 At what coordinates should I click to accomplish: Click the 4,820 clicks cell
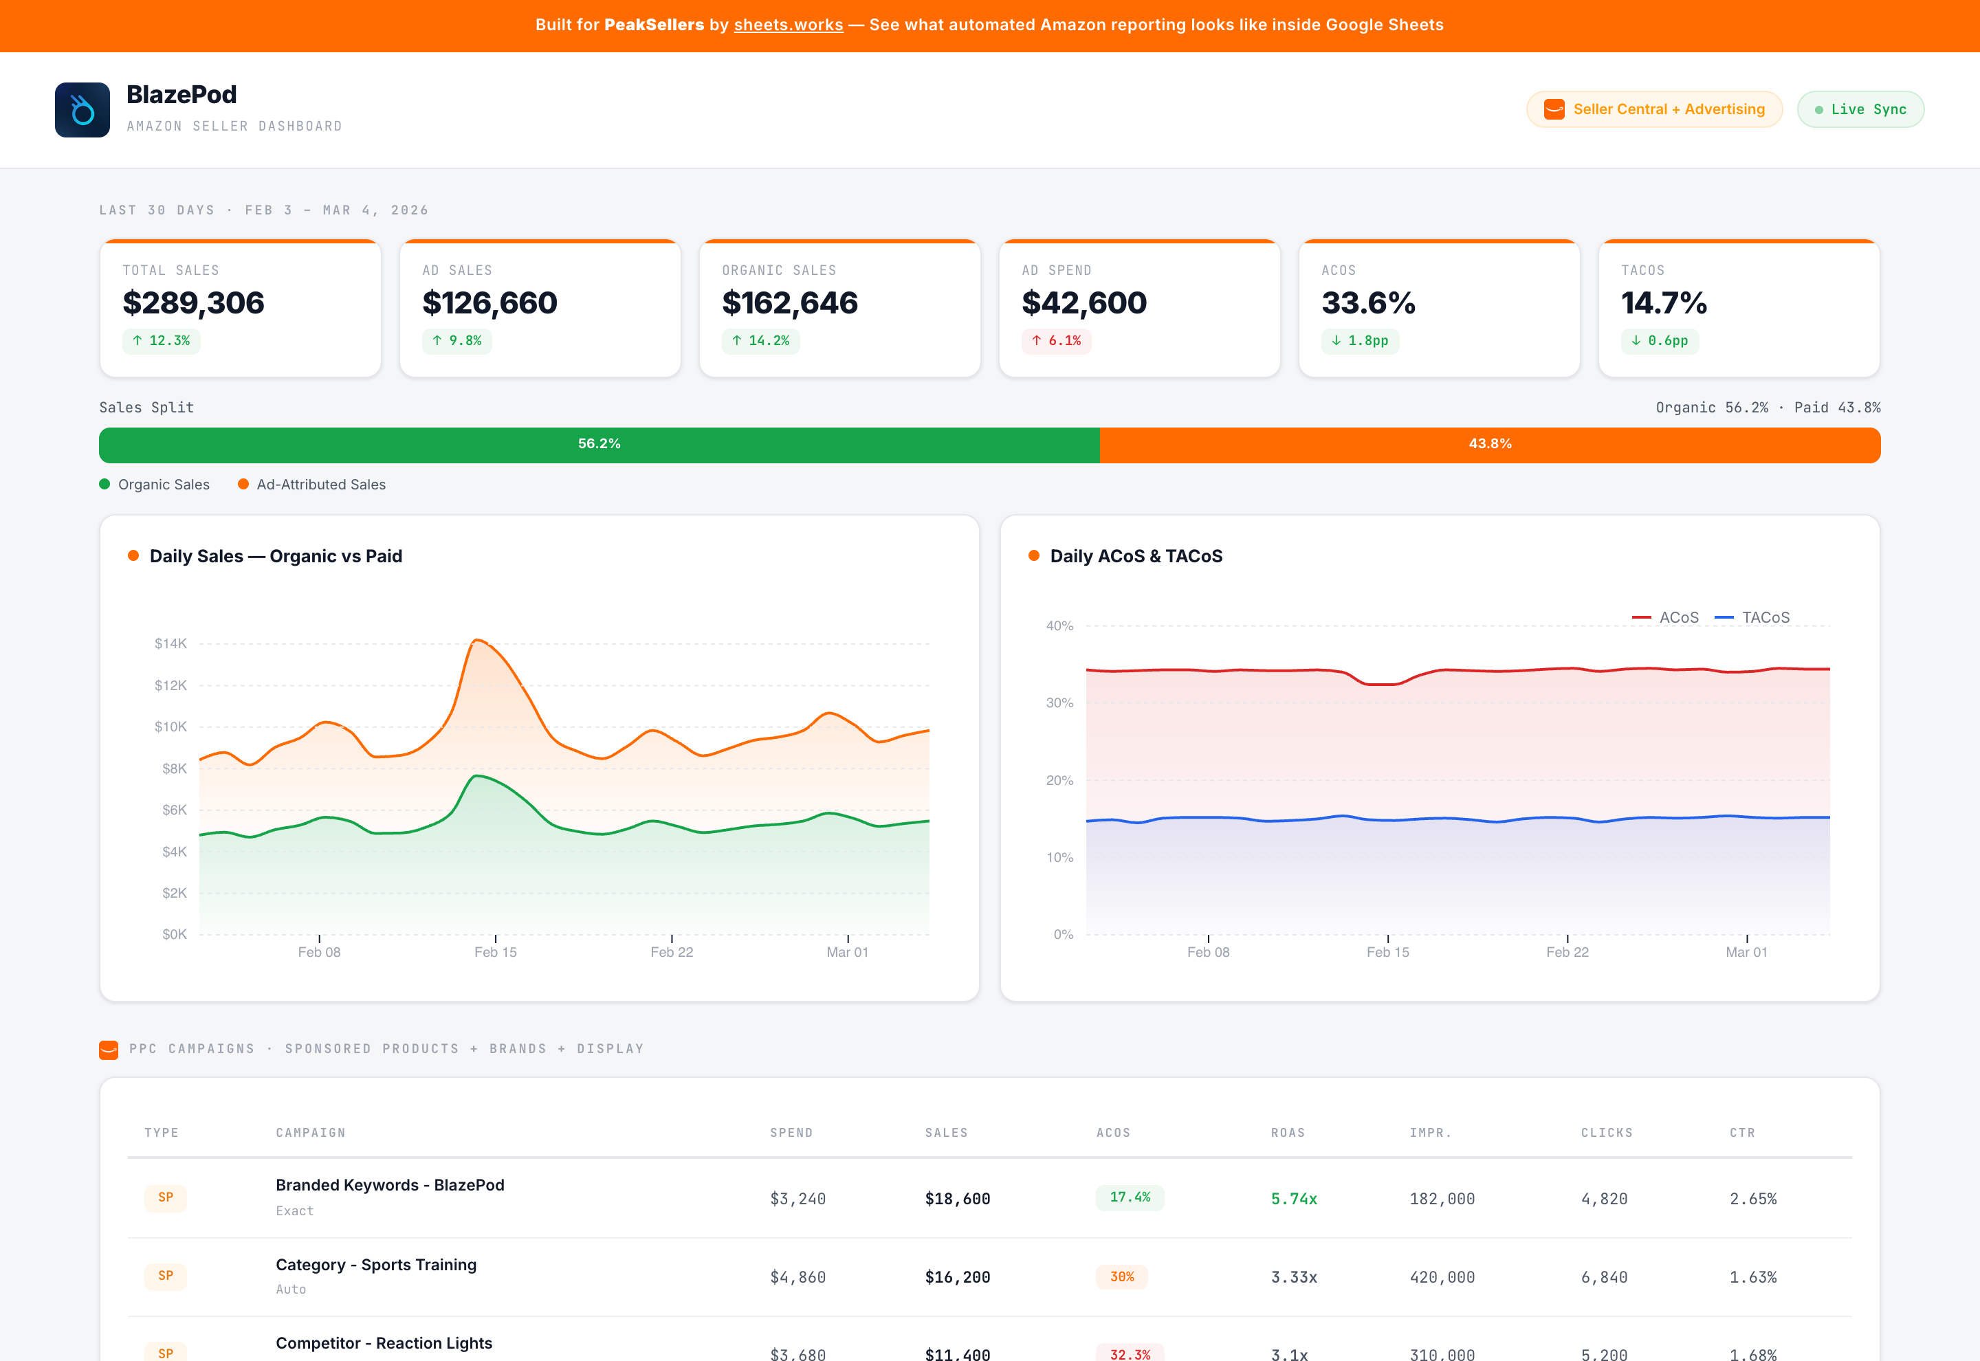pyautogui.click(x=1604, y=1199)
